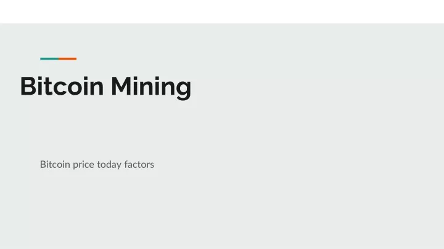Click the word "factors" in the subtitle
Image resolution: width=444 pixels, height=249 pixels.
(x=139, y=164)
